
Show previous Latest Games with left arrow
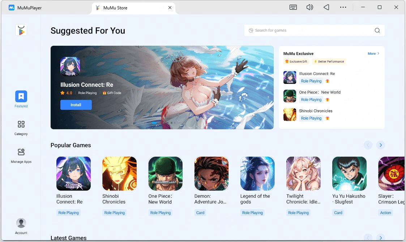point(368,237)
